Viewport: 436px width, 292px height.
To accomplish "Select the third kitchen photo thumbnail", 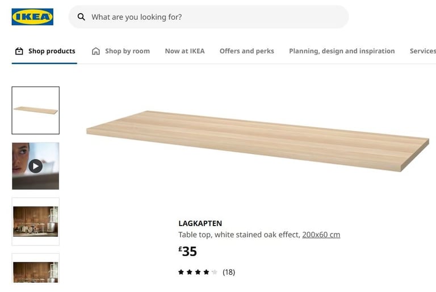I will pyautogui.click(x=35, y=222).
